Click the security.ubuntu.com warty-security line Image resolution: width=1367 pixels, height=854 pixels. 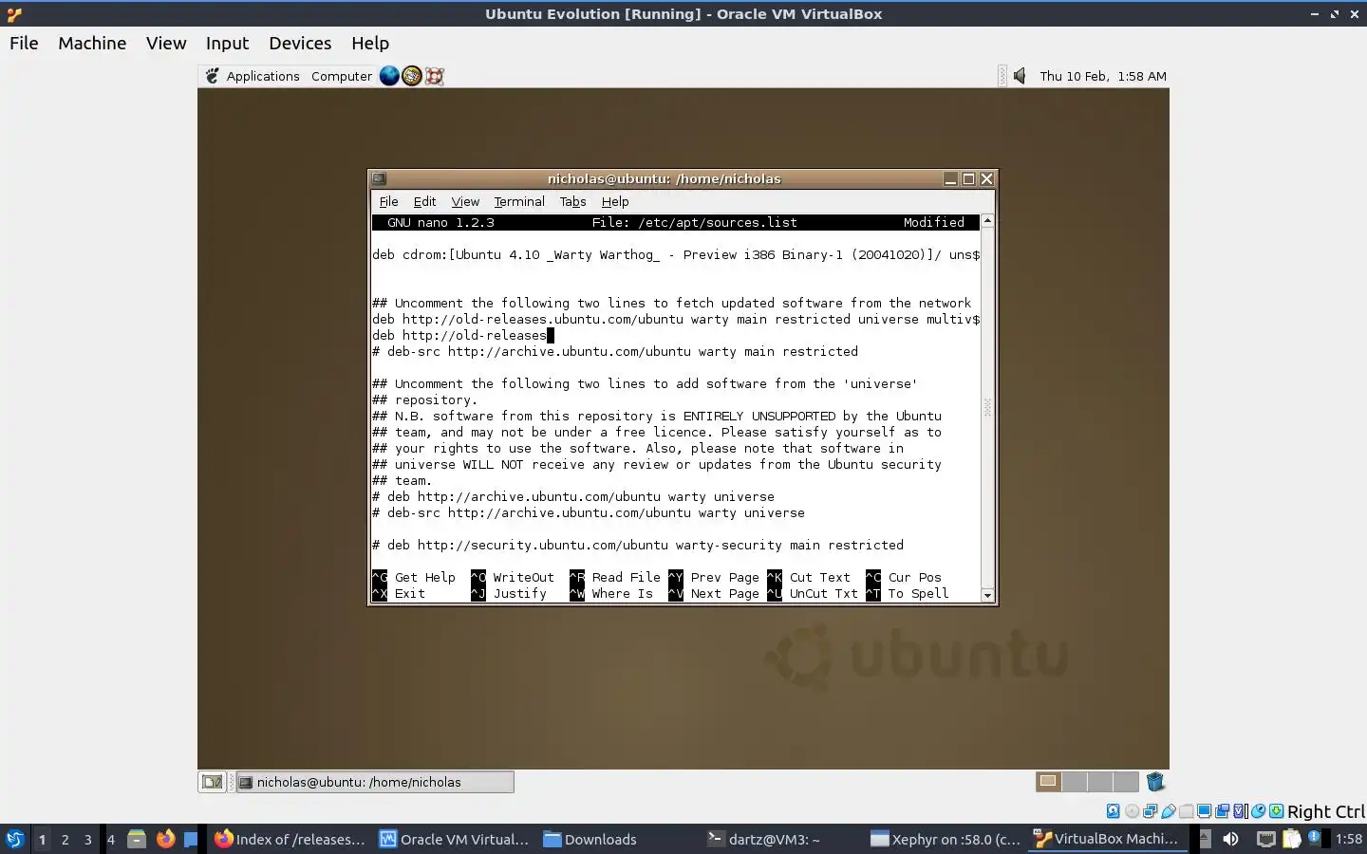638,545
